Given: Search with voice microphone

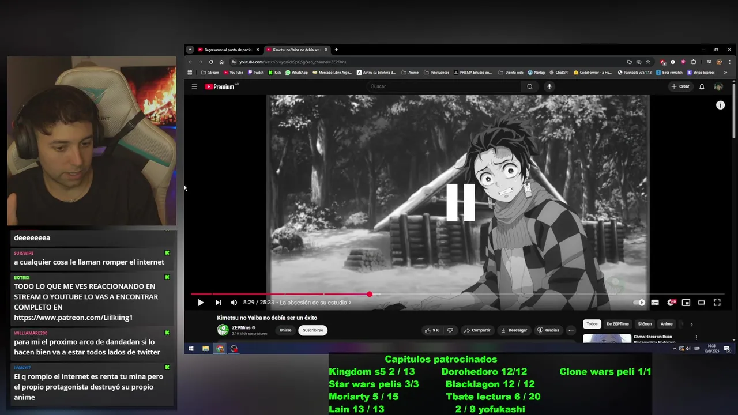Looking at the screenshot, I should click(x=549, y=86).
